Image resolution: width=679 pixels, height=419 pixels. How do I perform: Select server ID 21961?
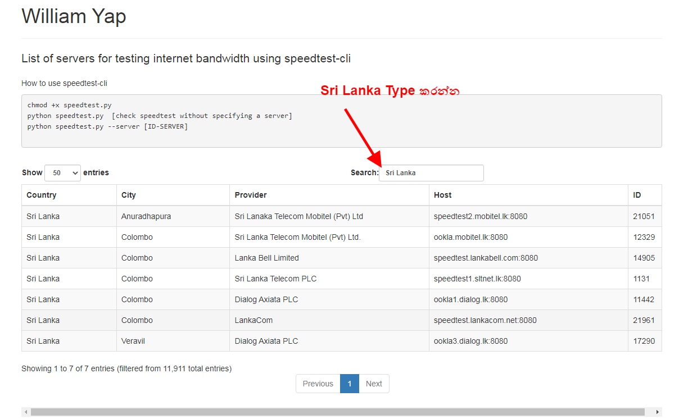644,320
